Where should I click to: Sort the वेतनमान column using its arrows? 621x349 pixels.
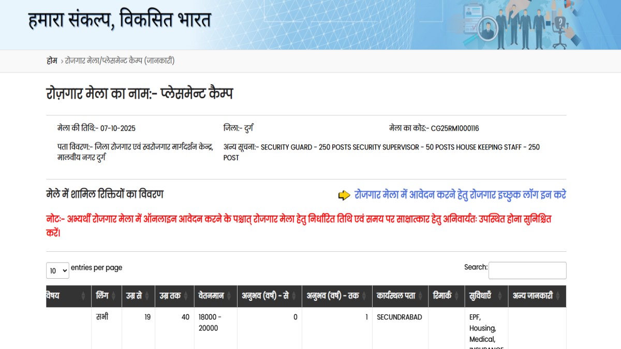232,296
